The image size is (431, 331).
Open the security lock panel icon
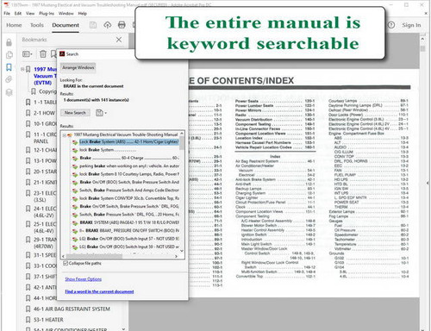coord(9,42)
